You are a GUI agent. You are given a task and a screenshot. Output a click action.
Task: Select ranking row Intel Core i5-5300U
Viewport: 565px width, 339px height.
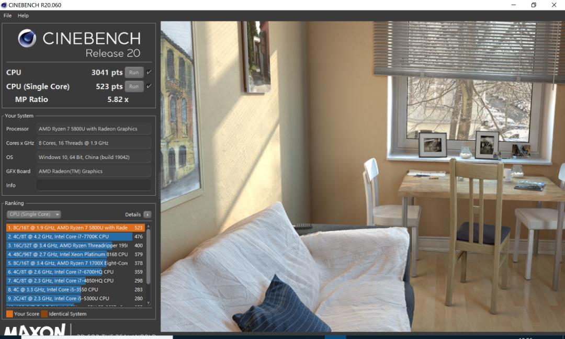[75, 298]
